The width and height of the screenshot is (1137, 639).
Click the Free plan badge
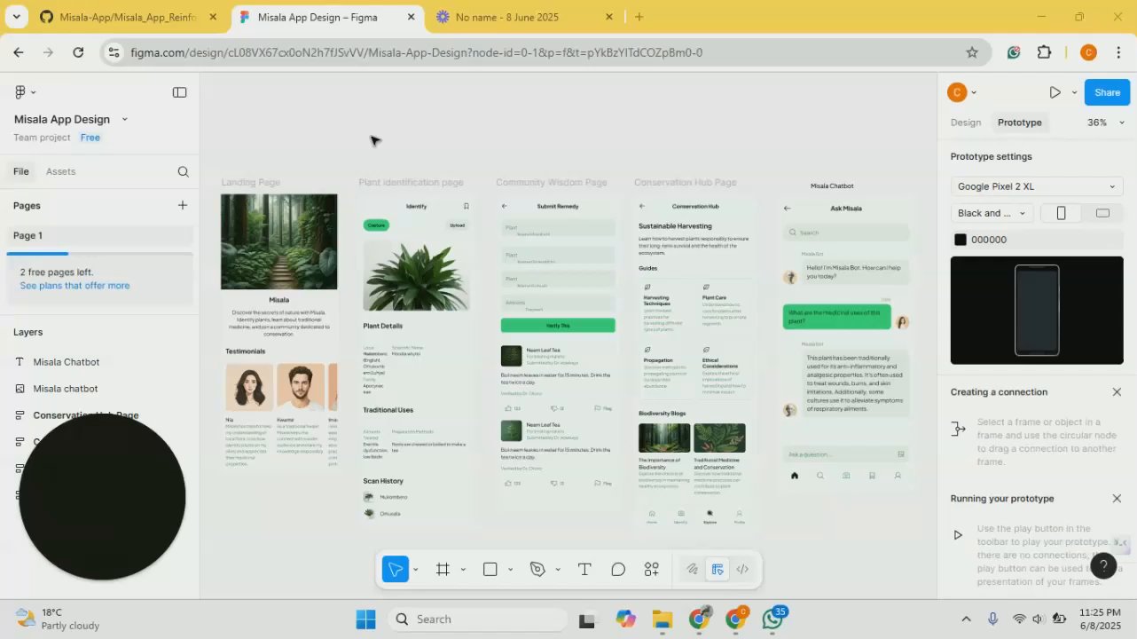[90, 138]
